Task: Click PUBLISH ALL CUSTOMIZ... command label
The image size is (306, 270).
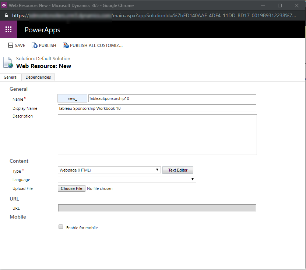Action: point(96,45)
